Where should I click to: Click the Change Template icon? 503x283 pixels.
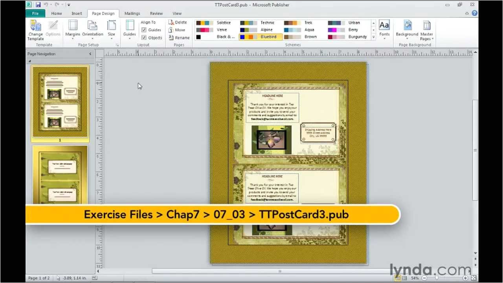click(x=35, y=27)
